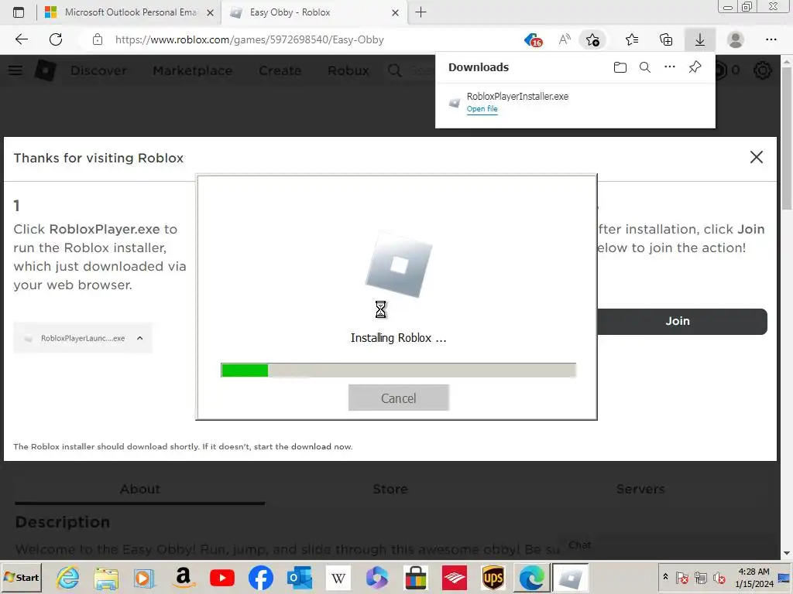
Task: Go back with the browser back arrow
Action: tap(22, 39)
